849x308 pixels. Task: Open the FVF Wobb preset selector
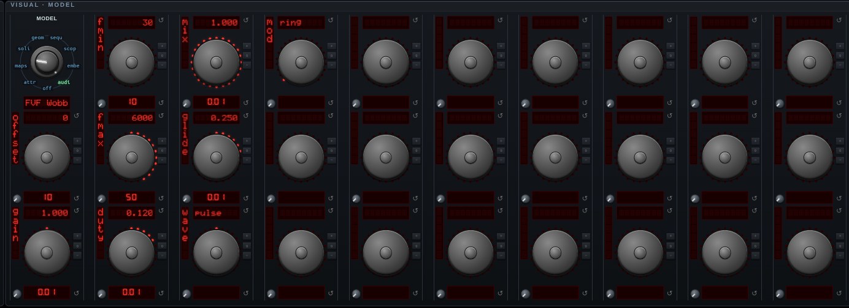pos(47,103)
